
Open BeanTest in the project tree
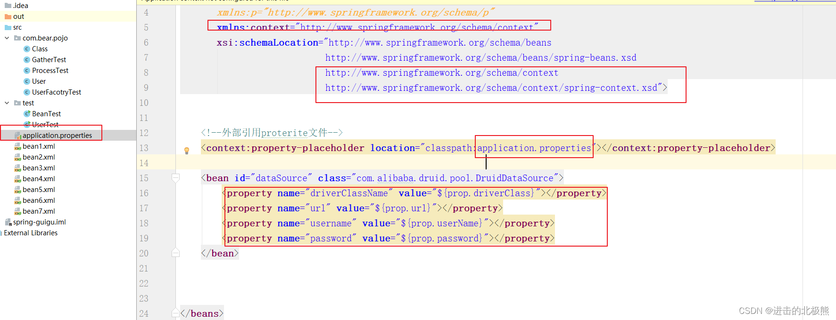(x=46, y=114)
